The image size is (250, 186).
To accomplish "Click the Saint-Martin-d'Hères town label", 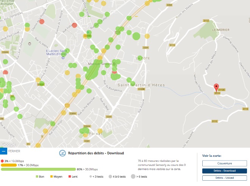I will coord(141,85).
